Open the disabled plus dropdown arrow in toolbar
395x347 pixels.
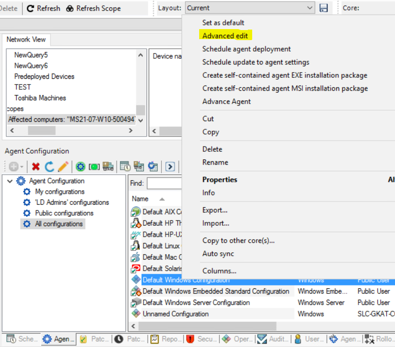pos(21,167)
